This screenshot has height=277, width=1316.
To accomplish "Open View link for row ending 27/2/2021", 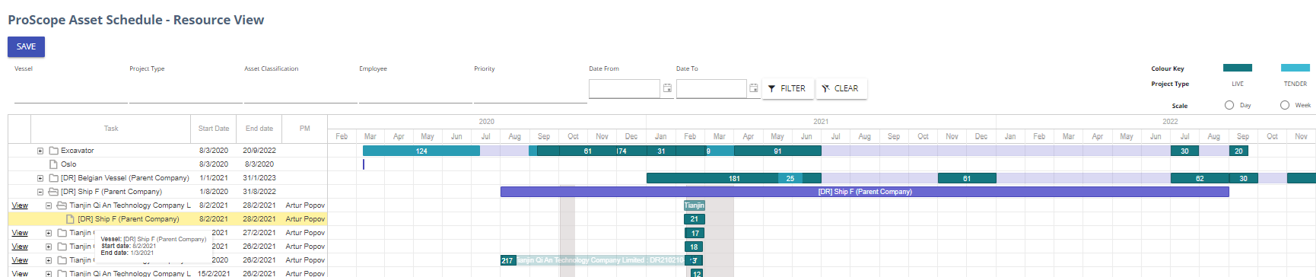I will tap(20, 233).
